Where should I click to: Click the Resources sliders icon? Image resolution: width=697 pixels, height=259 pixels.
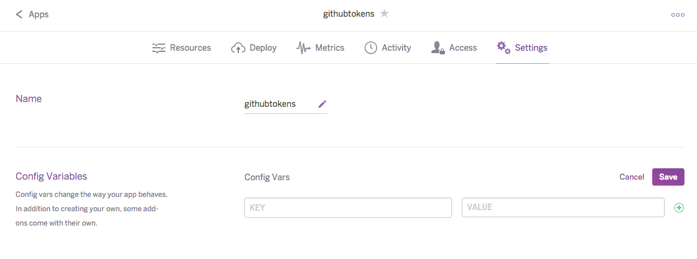click(x=159, y=48)
